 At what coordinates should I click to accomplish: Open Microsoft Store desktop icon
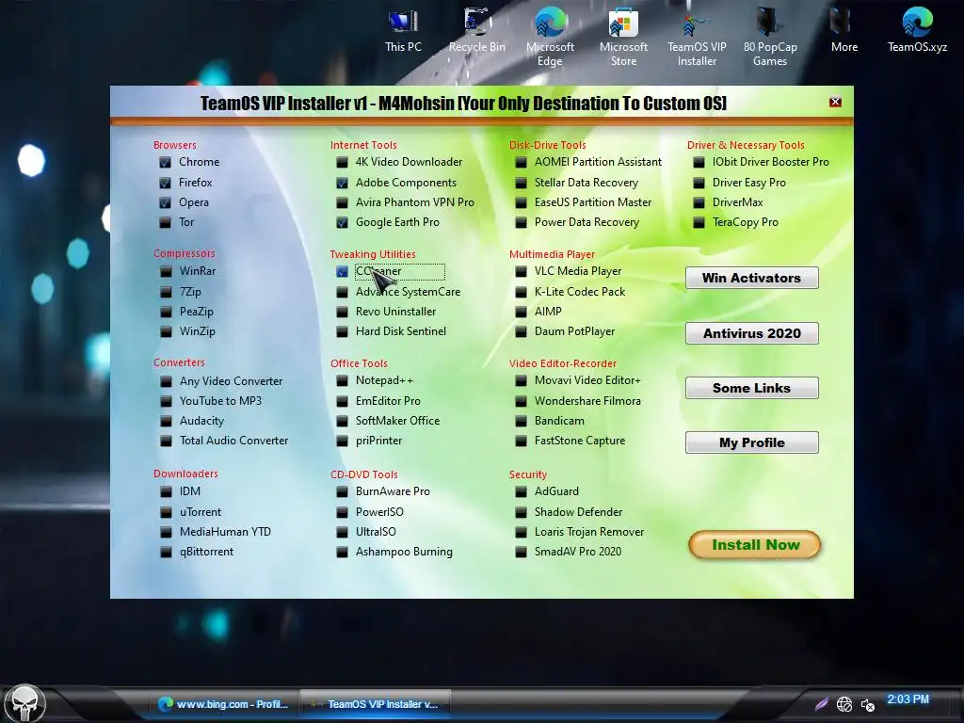coord(623,37)
